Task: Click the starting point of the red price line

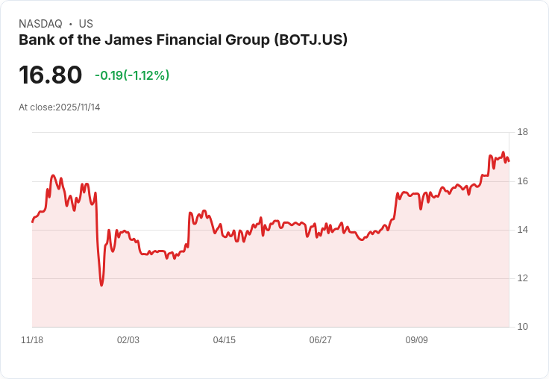Action: (32, 222)
